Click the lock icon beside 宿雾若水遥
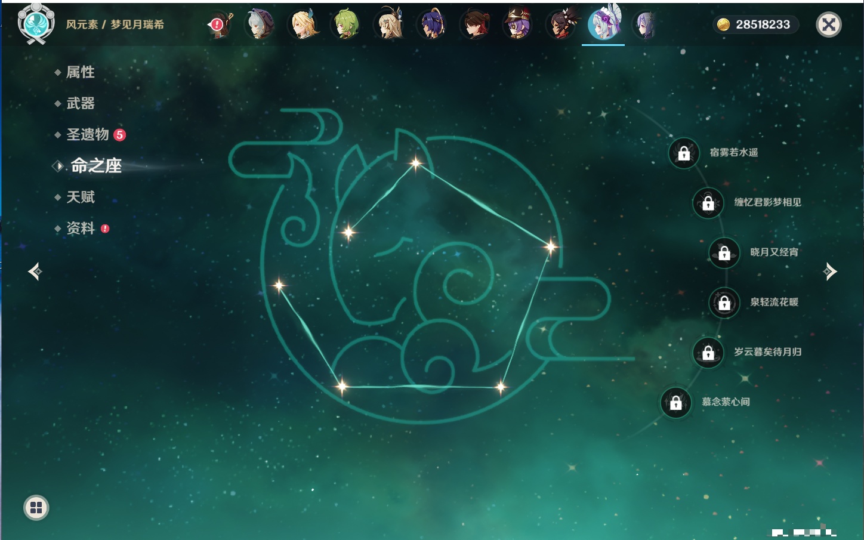Screen dimensions: 864x540 (x=684, y=153)
